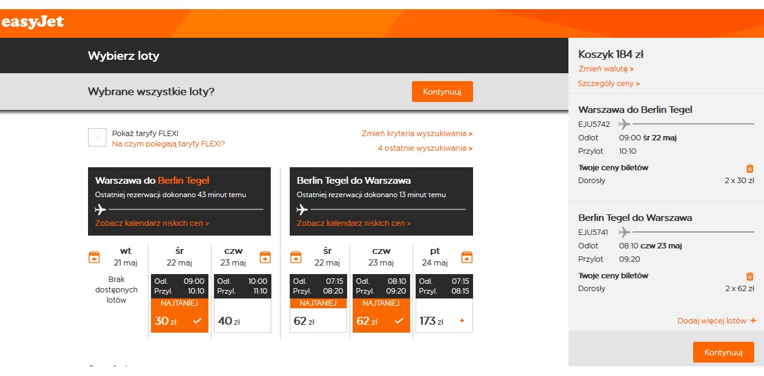Expand Szczegóły ceny details
The width and height of the screenshot is (764, 376).
[609, 84]
